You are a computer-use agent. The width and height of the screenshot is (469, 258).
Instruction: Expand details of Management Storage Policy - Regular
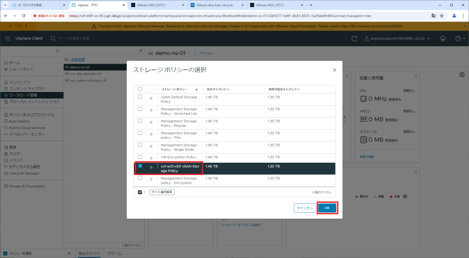click(x=151, y=123)
